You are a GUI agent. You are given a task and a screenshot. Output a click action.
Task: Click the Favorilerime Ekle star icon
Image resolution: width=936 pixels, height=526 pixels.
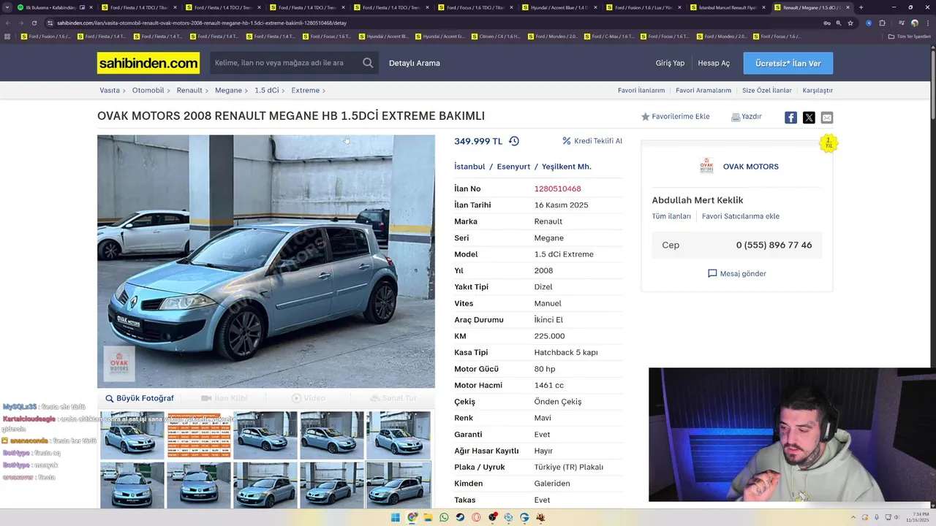pos(646,117)
